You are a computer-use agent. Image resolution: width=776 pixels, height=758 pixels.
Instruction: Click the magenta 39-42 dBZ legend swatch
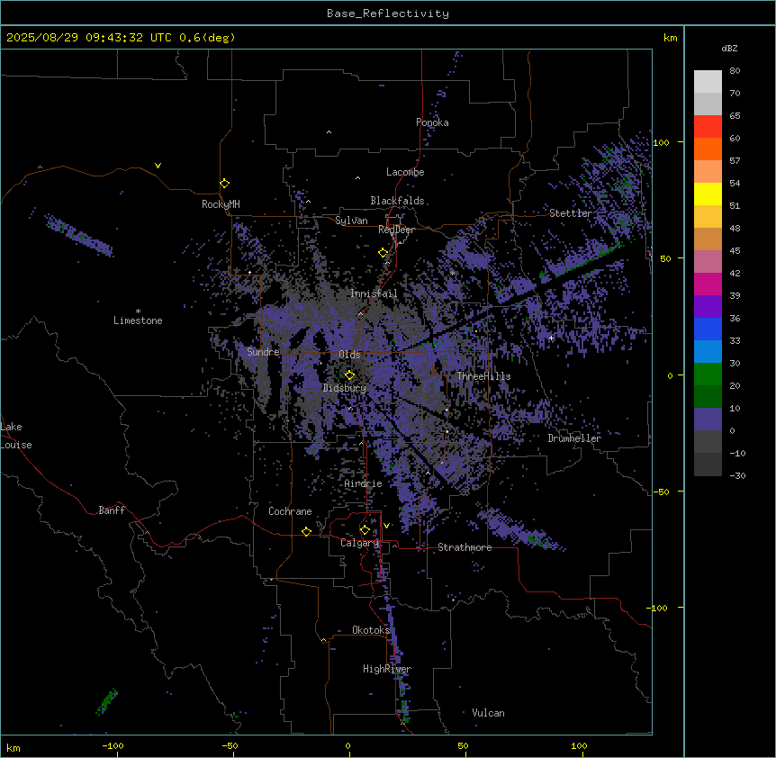click(x=708, y=284)
